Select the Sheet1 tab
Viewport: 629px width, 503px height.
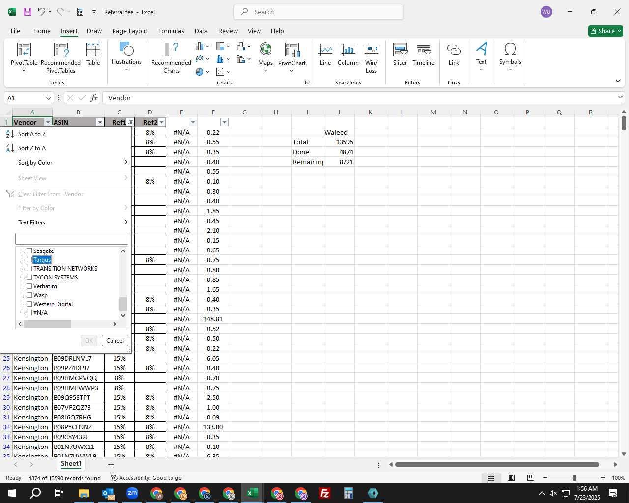(x=71, y=464)
